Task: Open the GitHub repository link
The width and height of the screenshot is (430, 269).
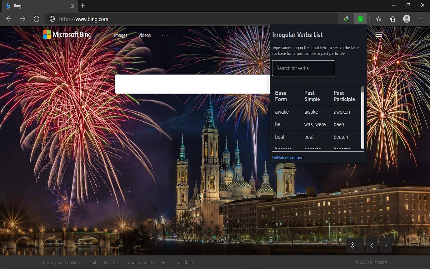Action: 287,157
